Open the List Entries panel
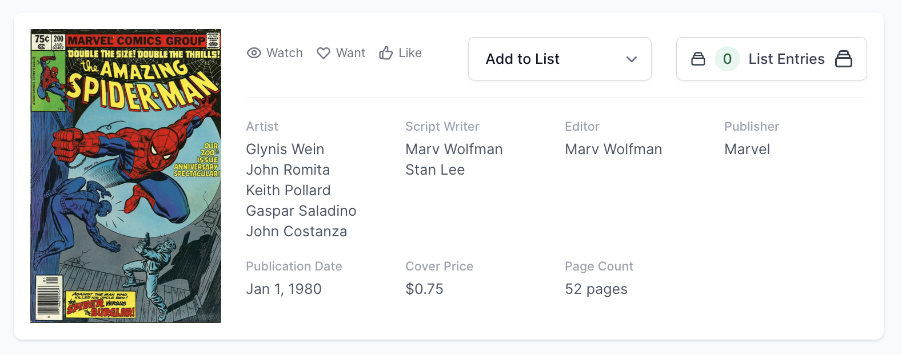 [786, 59]
